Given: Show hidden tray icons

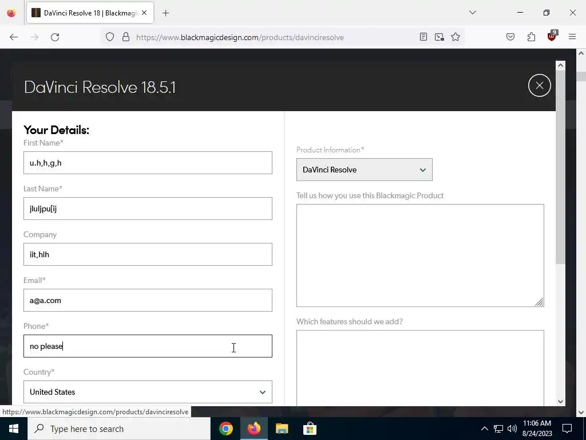Looking at the screenshot, I should pyautogui.click(x=484, y=429).
